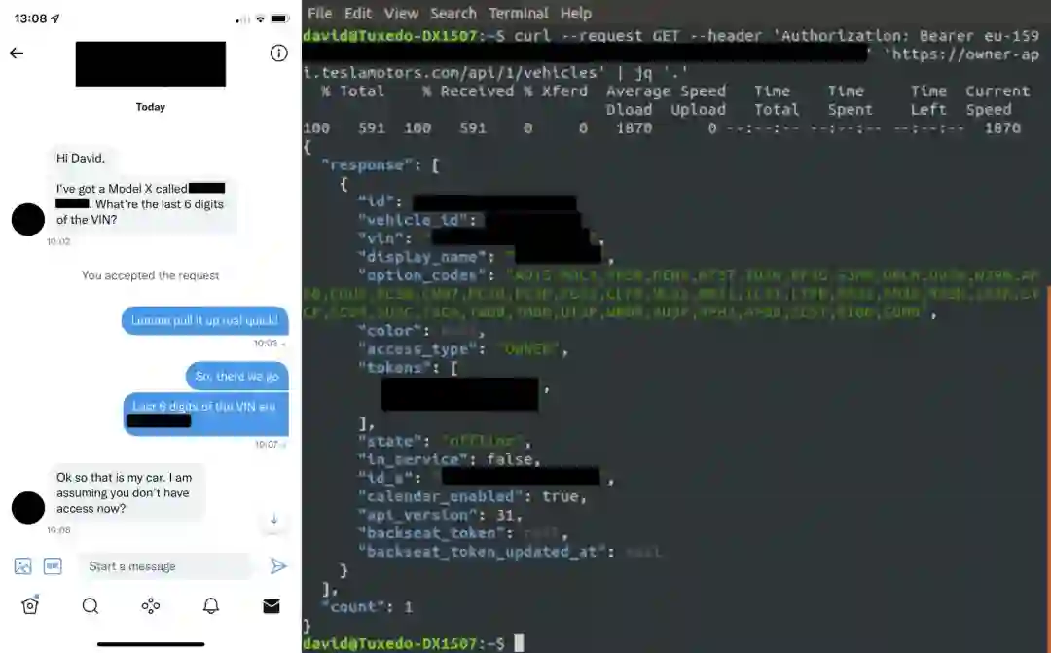Image resolution: width=1051 pixels, height=653 pixels.
Task: Tap the jump-to-latest down arrow
Action: point(274,520)
